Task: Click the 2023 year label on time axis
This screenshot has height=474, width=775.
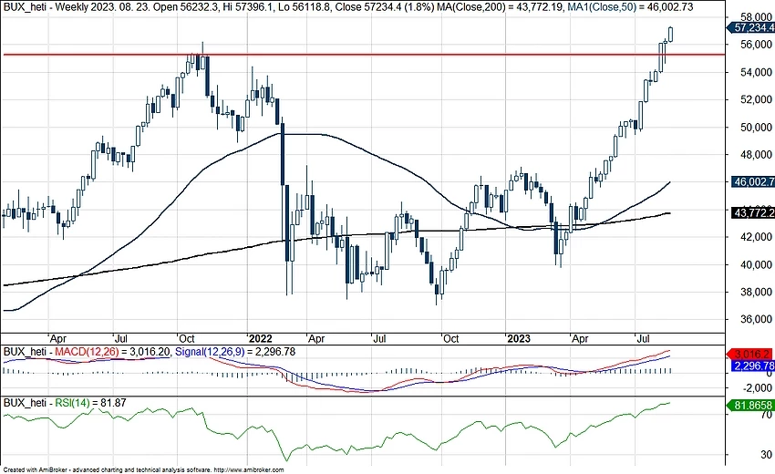Action: (x=519, y=338)
